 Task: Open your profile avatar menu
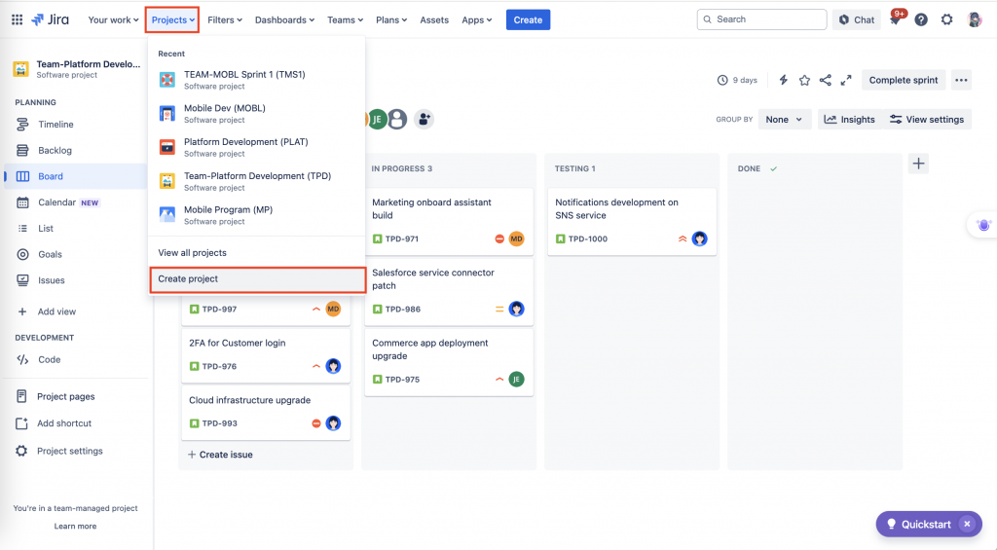pyautogui.click(x=974, y=19)
